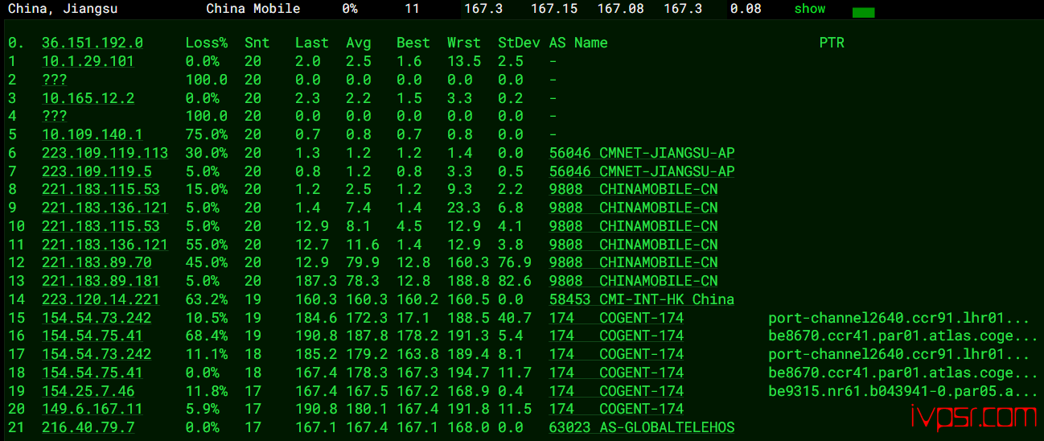
Task: Click the green status bar beside show
Action: [863, 12]
